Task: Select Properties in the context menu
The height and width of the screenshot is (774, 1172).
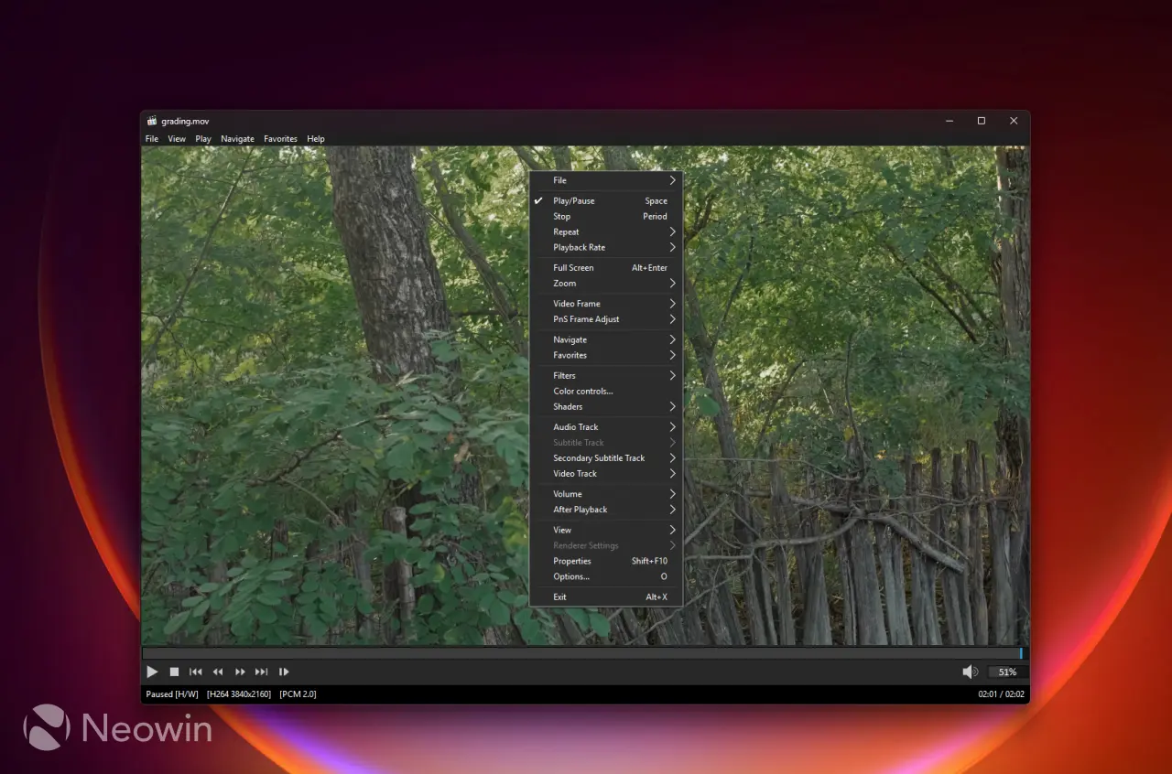Action: 605,561
